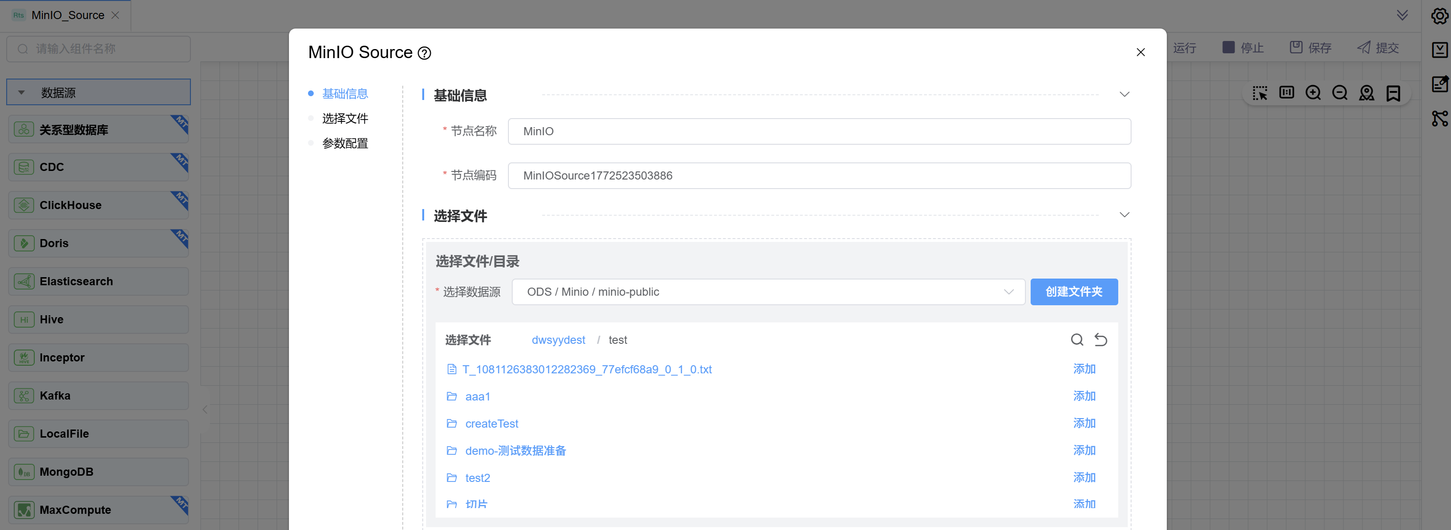Go to 参数配置 in the dialog's left menu
The image size is (1451, 530).
click(345, 143)
